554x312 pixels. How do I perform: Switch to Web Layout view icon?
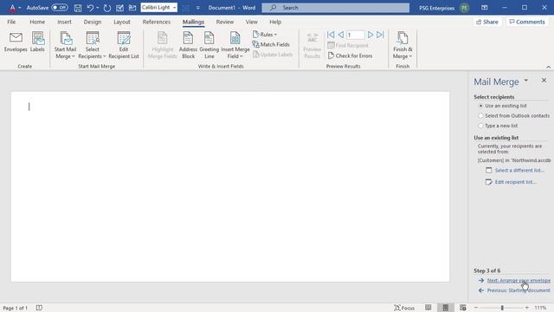click(x=463, y=308)
